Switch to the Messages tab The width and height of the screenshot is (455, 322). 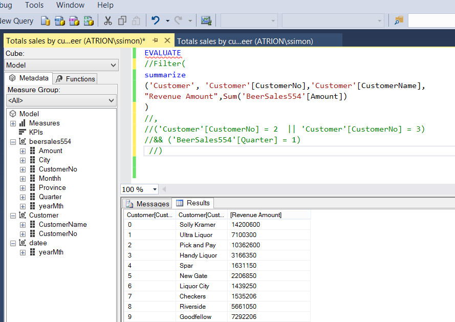(147, 204)
